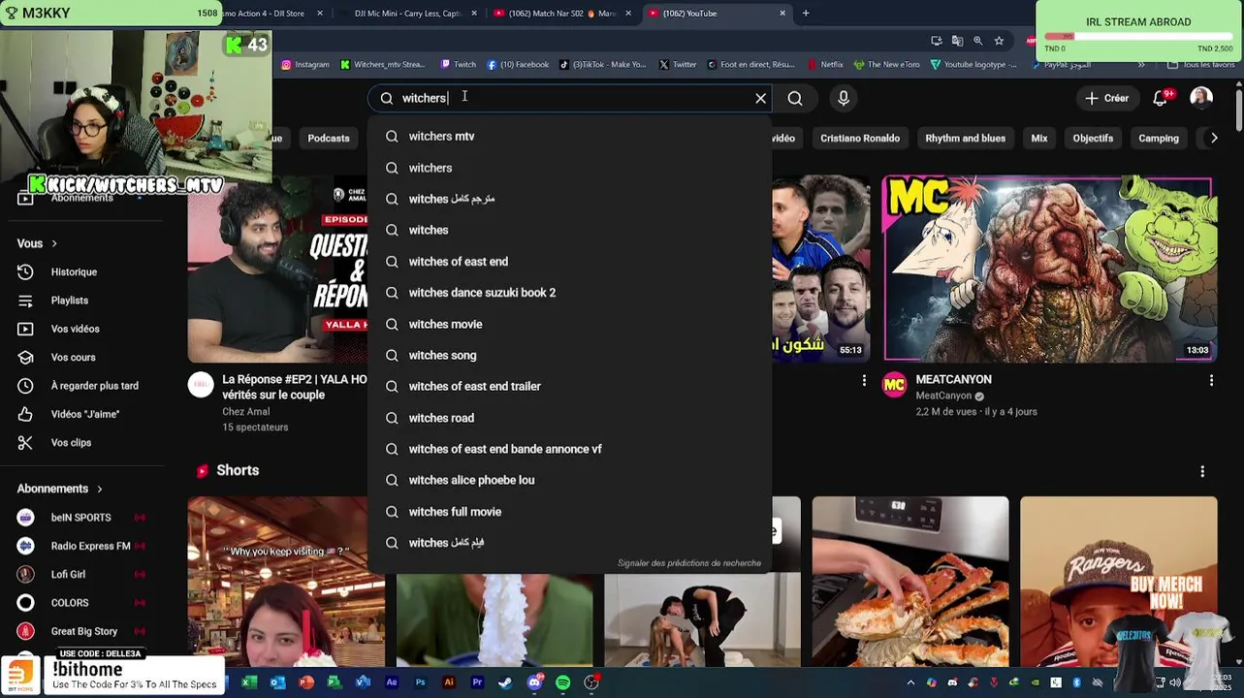Select suggestion "witchers mtv"
1244x698 pixels.
click(x=569, y=137)
